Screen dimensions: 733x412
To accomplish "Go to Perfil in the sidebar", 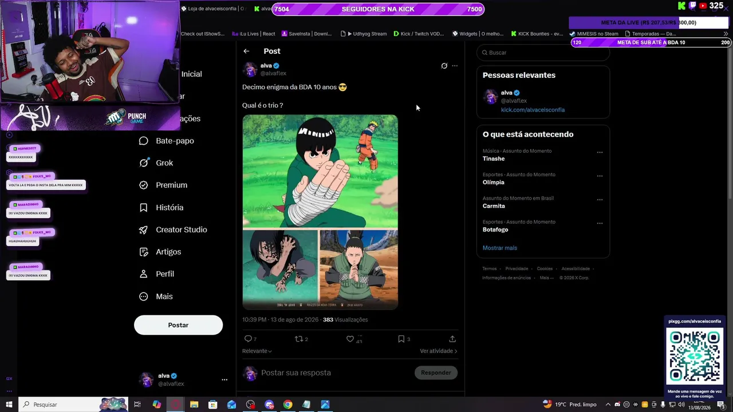I will [x=157, y=274].
